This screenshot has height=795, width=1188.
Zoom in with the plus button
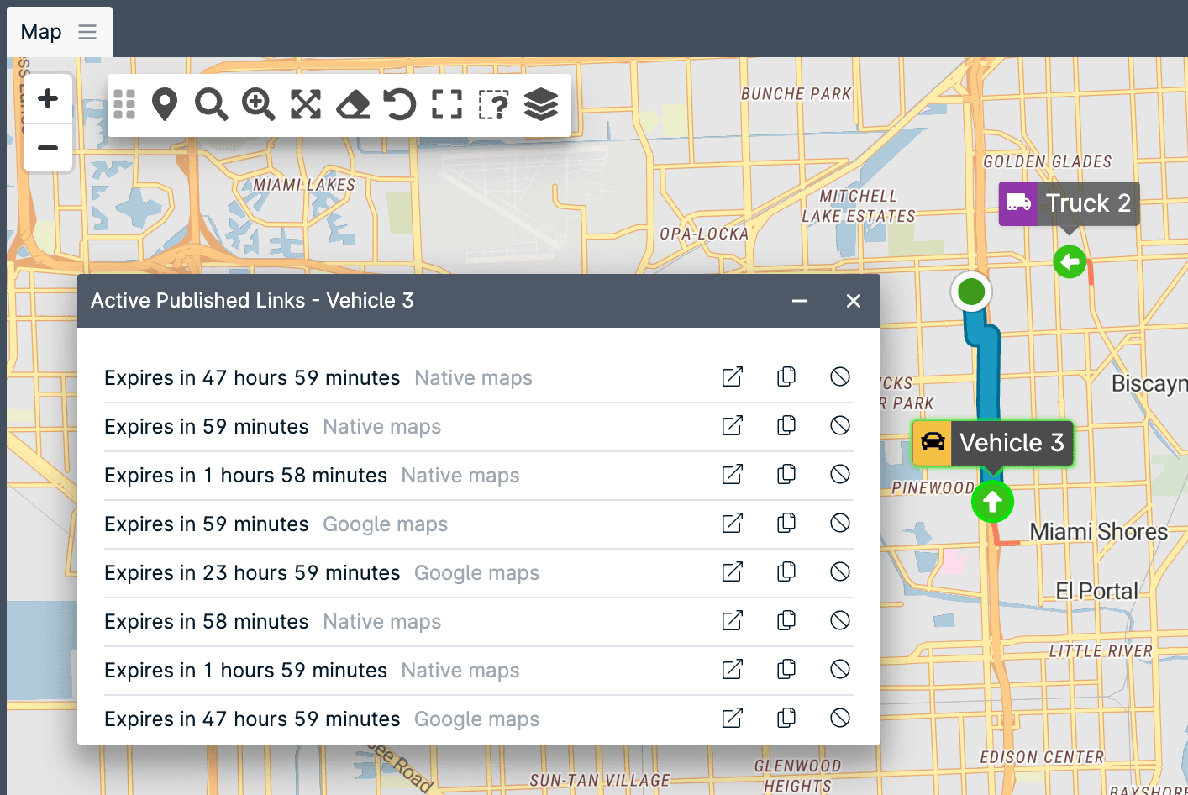point(48,97)
